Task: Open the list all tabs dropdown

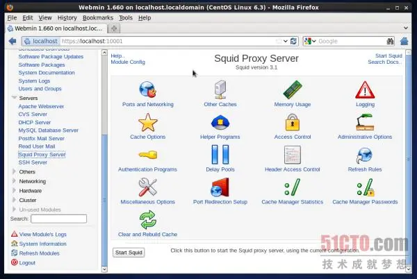Action: pos(406,28)
